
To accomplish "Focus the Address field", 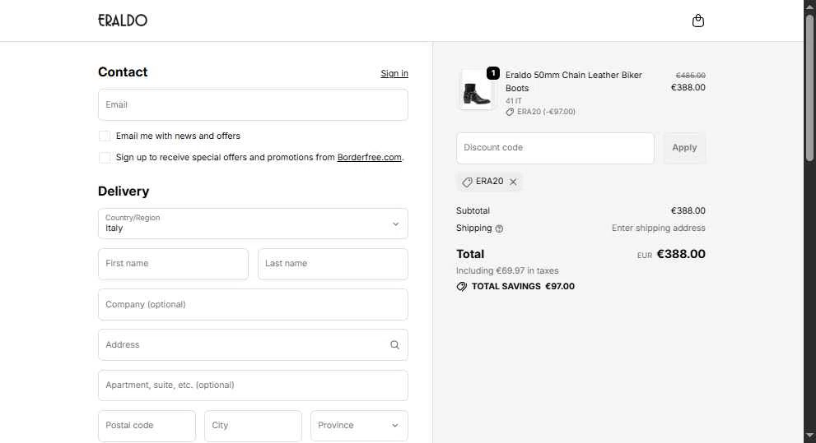I will [x=253, y=345].
